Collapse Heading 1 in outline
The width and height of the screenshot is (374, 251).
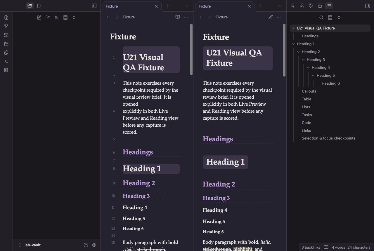click(293, 44)
